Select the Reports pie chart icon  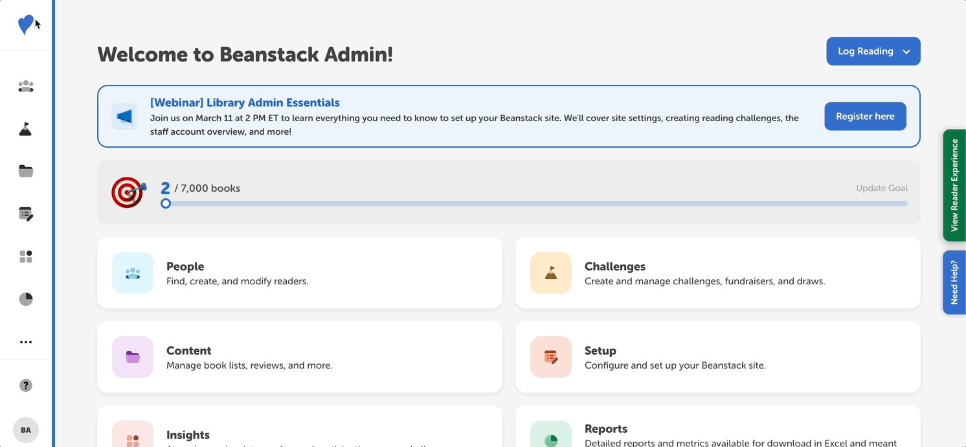point(26,299)
